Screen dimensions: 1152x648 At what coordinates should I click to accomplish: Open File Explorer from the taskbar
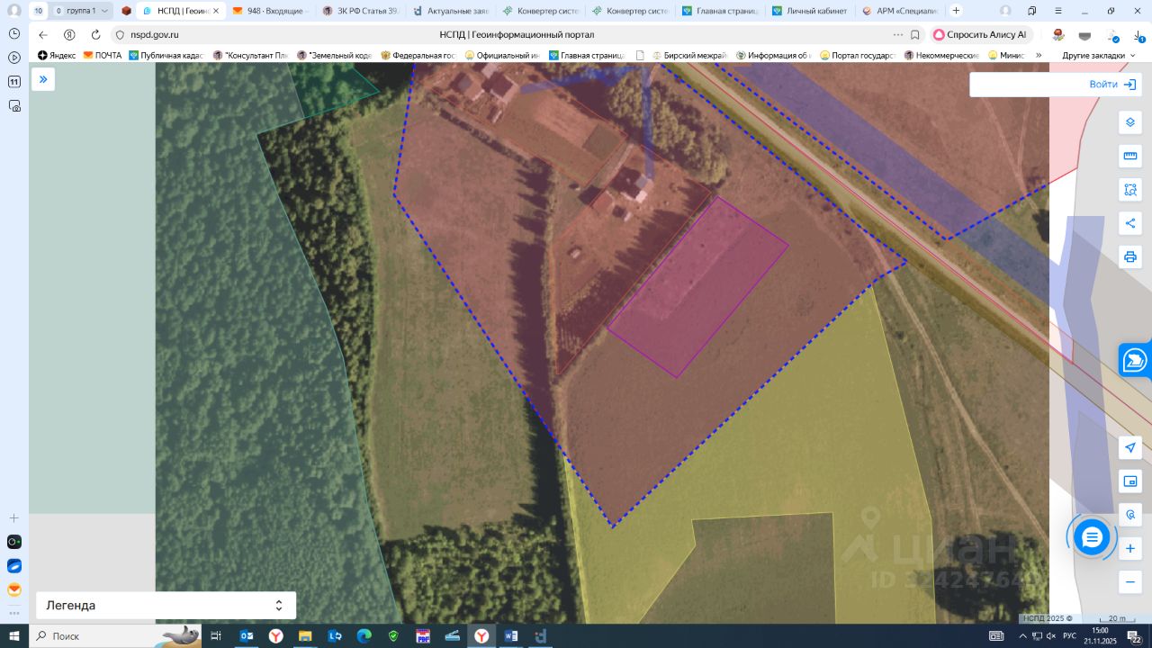(x=305, y=636)
